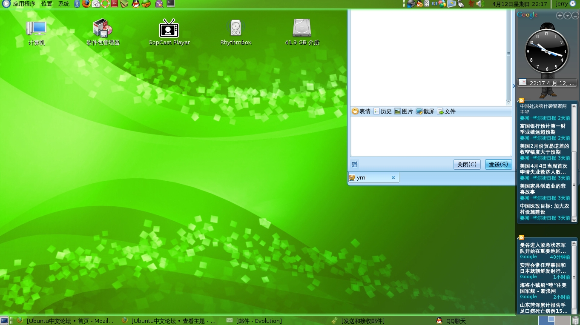Click the calendar date gadget 22:17
The width and height of the screenshot is (580, 325).
547,83
